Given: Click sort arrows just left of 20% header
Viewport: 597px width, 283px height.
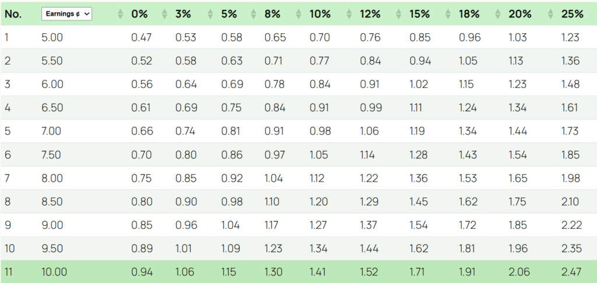Looking at the screenshot, I should (499, 14).
